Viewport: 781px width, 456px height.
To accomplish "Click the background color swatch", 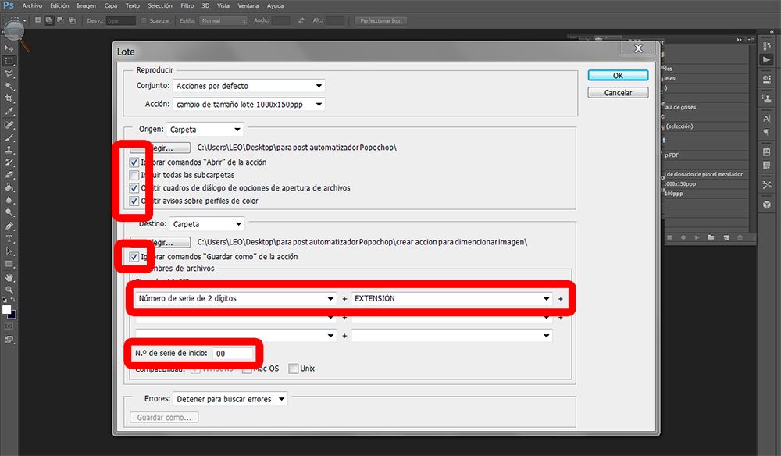I will coord(12,315).
